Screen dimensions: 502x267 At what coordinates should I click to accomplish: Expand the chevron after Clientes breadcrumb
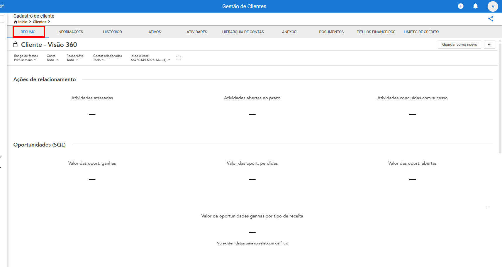tap(49, 22)
